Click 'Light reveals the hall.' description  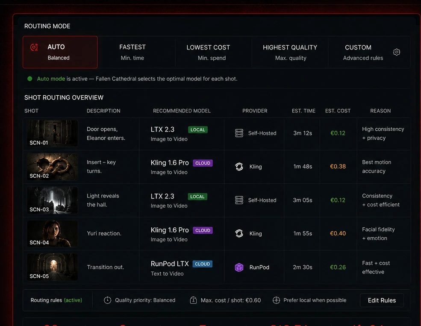103,200
